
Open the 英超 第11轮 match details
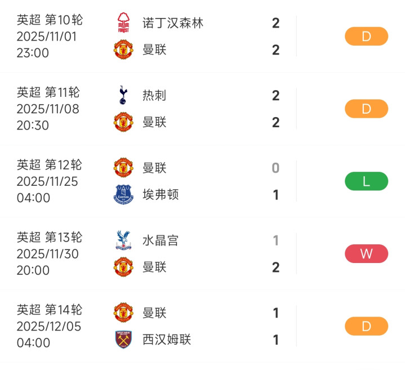pos(49,92)
